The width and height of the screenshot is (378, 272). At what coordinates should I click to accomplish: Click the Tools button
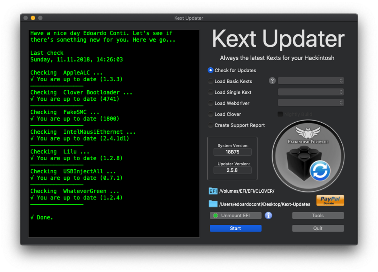point(318,215)
